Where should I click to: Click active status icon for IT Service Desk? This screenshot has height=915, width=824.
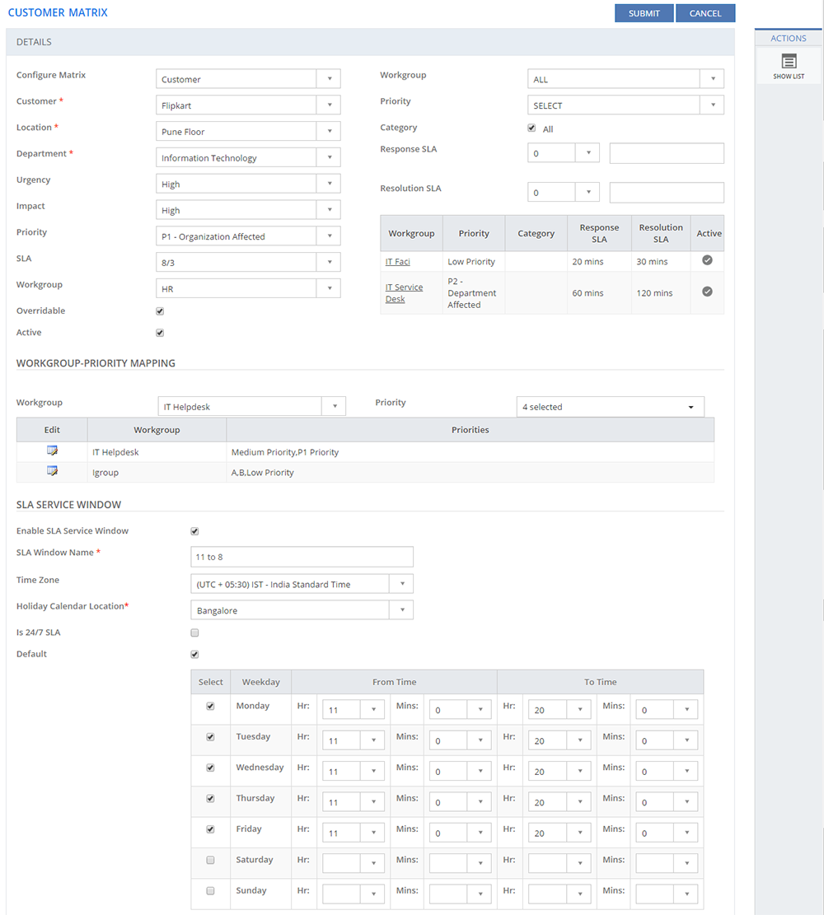click(707, 292)
